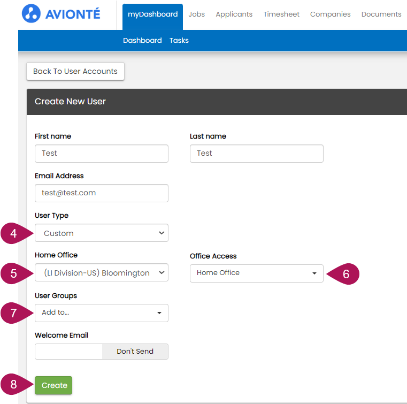Click the Welcome Email label
407x404 pixels.
click(62, 335)
